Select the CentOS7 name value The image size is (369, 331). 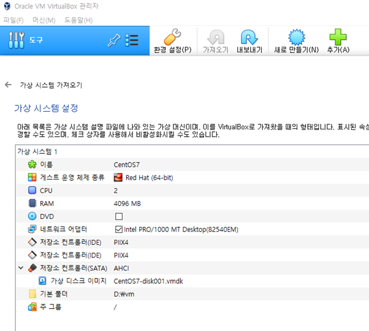(x=127, y=165)
